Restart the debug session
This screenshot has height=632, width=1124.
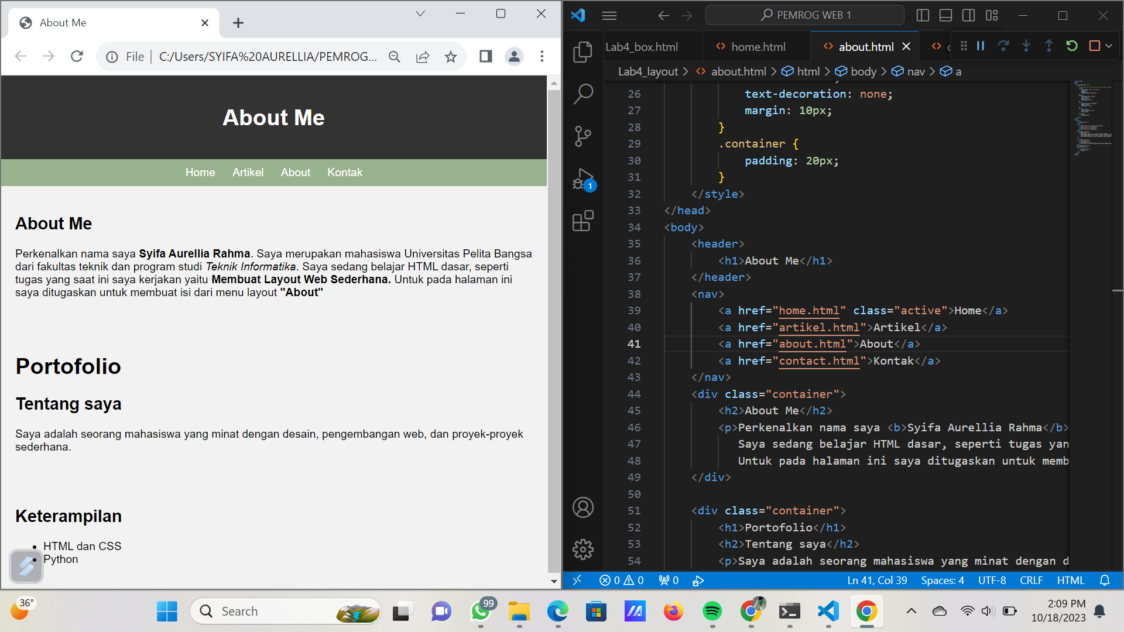tap(1072, 46)
